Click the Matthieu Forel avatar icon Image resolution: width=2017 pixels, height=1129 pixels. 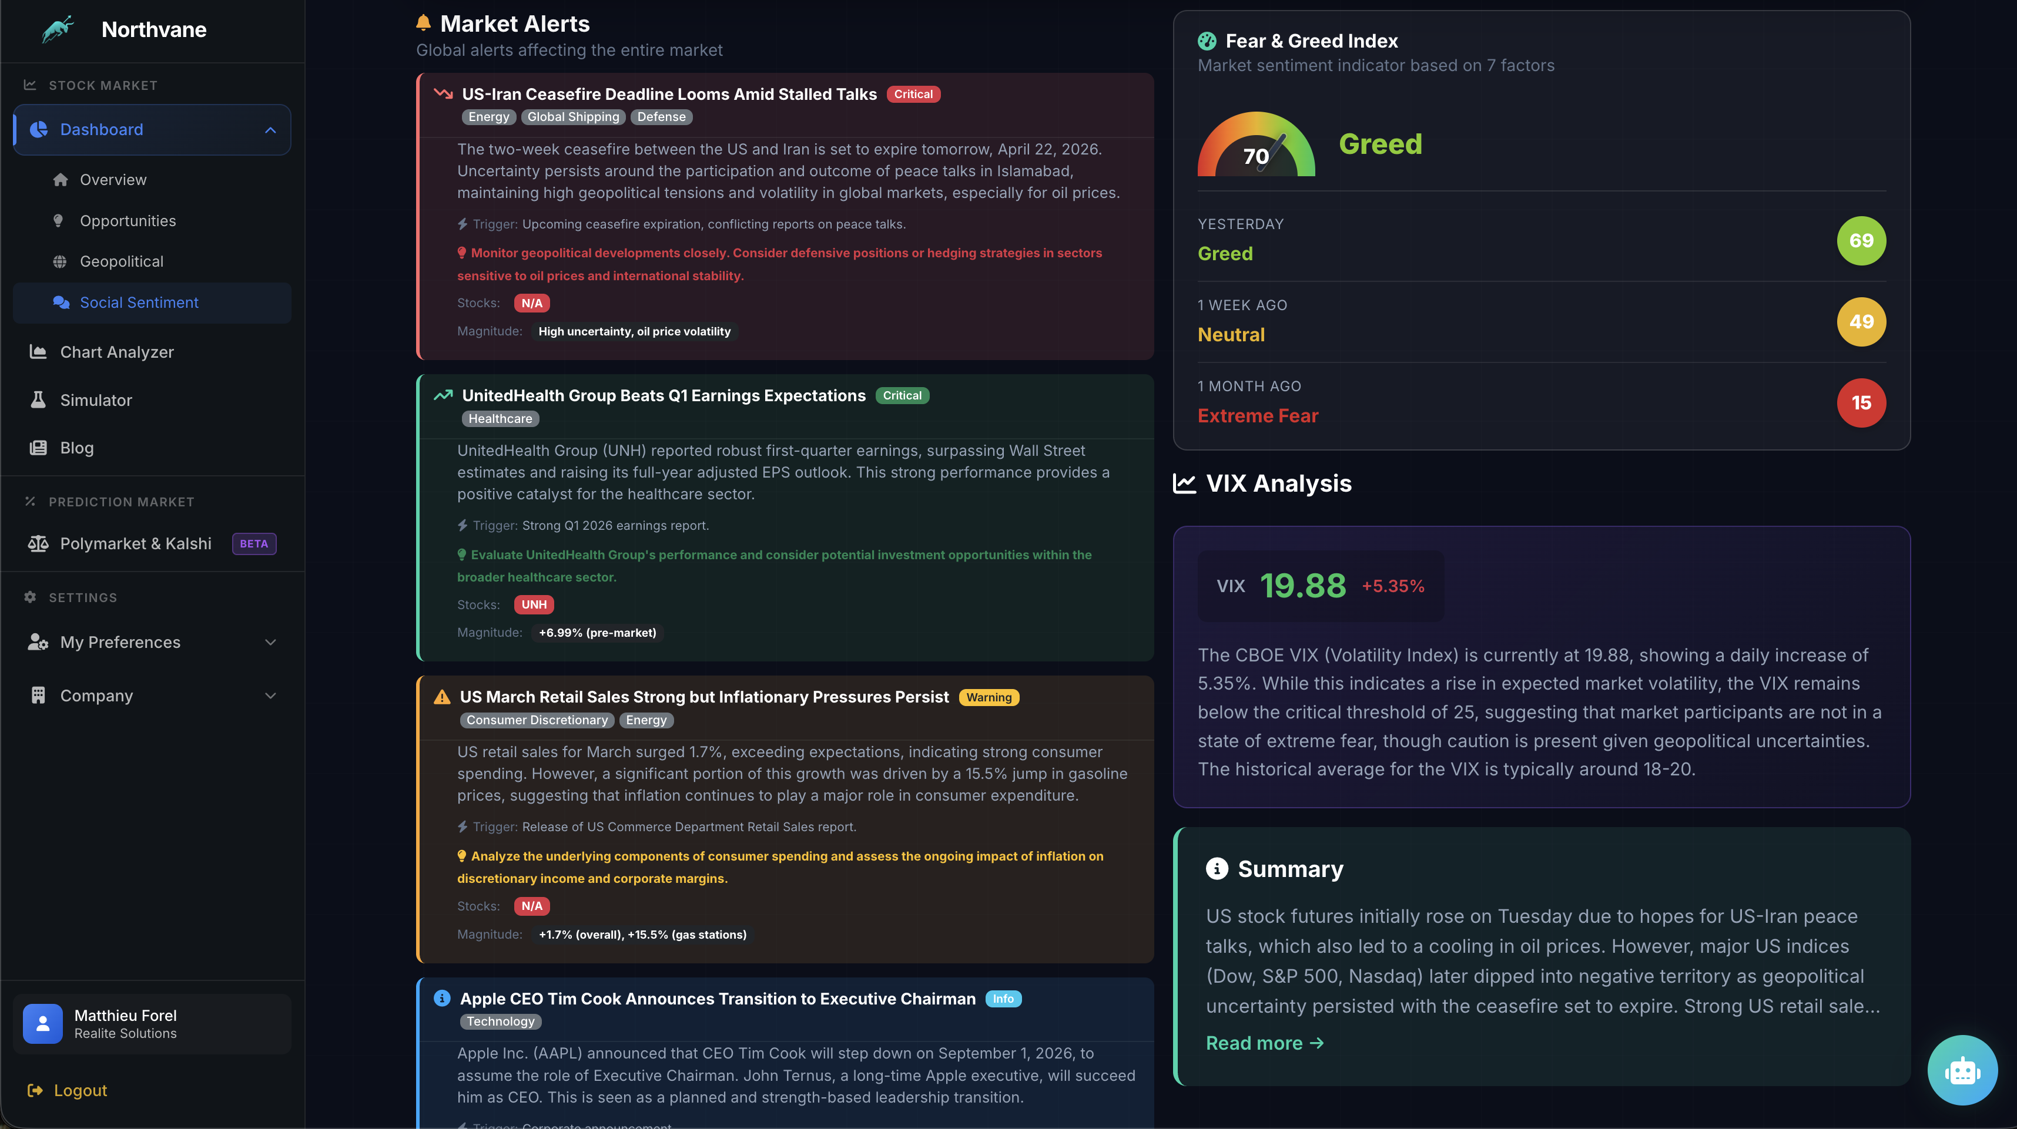[x=43, y=1023]
